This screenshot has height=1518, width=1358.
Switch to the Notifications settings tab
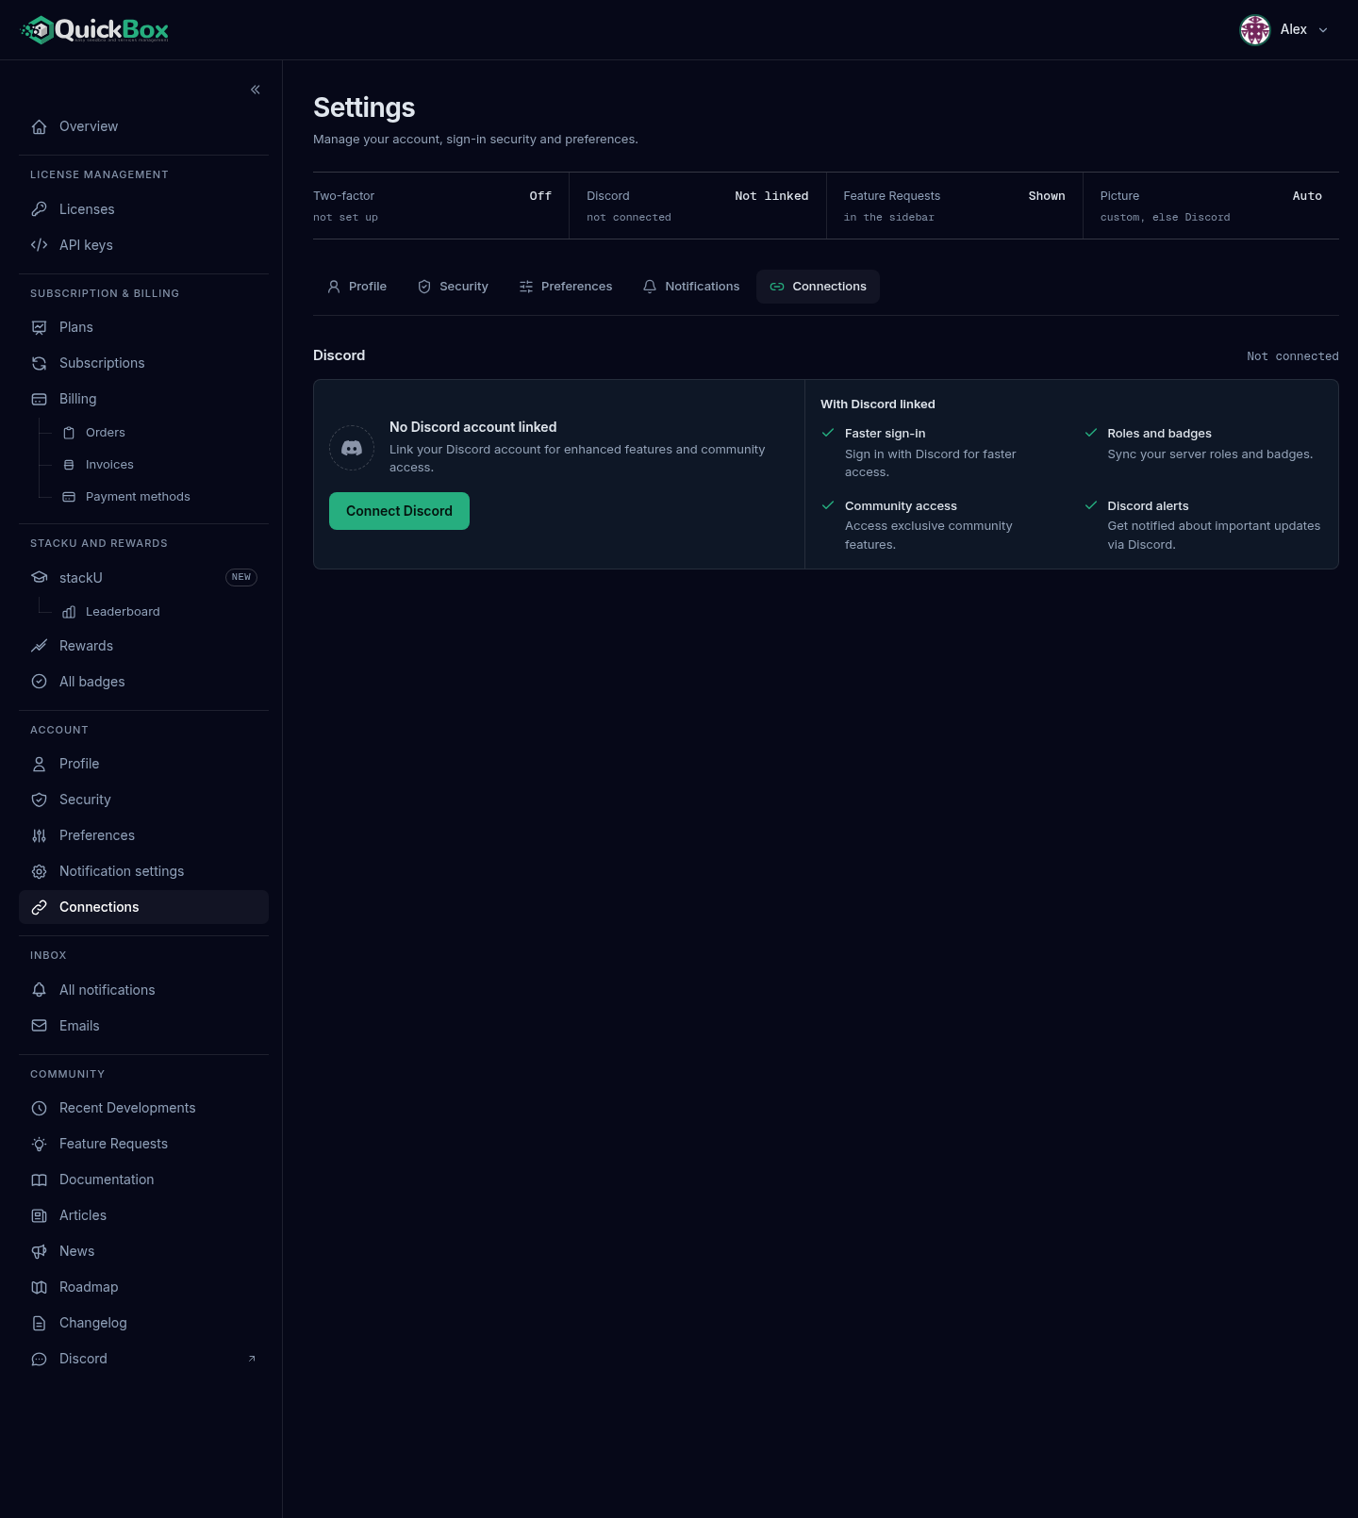(x=691, y=287)
